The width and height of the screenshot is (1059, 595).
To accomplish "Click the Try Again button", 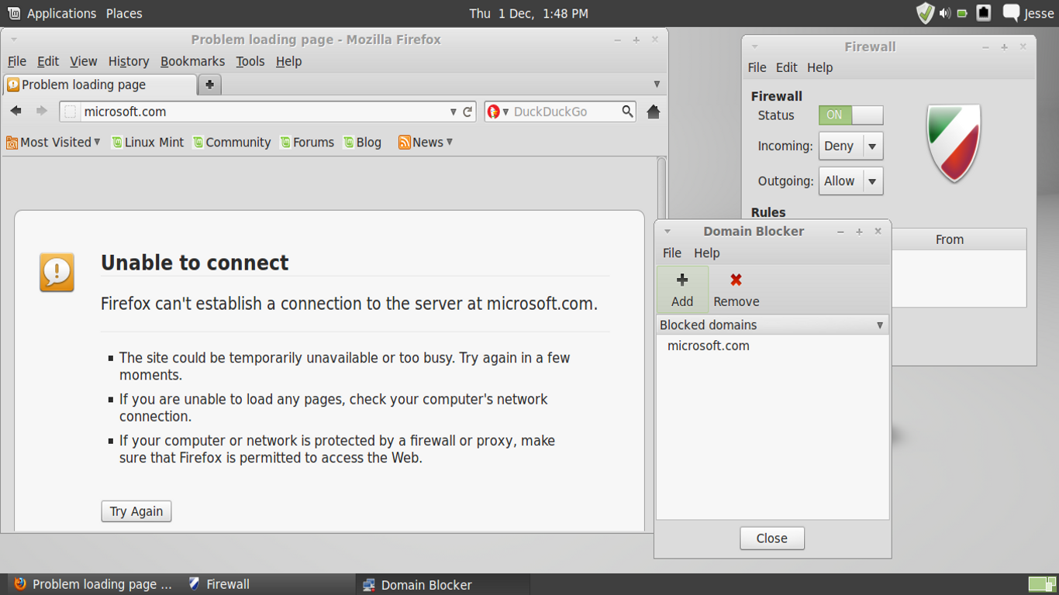I will [136, 511].
